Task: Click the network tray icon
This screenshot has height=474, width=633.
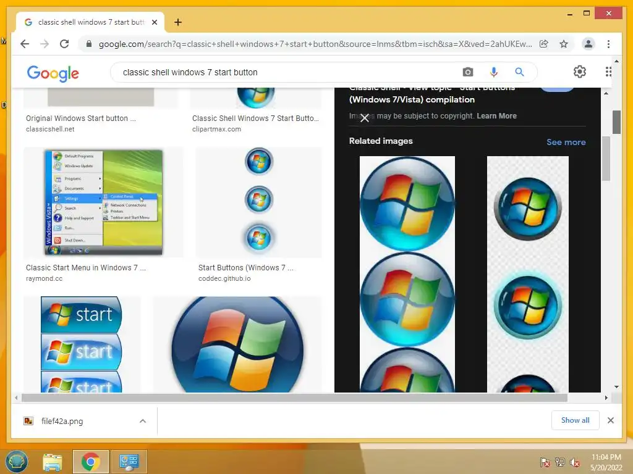Action: pos(560,462)
